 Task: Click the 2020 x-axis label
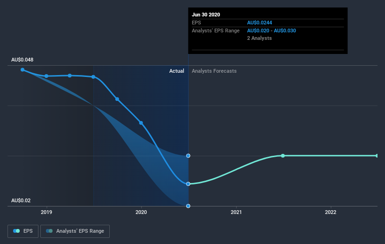(141, 212)
